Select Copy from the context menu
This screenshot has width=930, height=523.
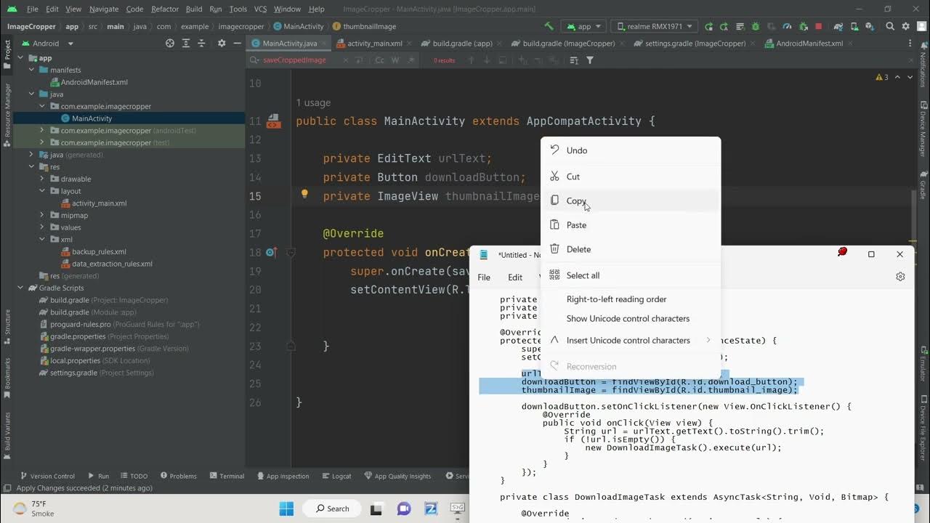click(x=576, y=201)
